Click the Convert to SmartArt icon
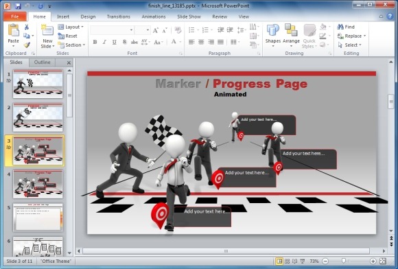The width and height of the screenshot is (398, 269). tap(253, 45)
